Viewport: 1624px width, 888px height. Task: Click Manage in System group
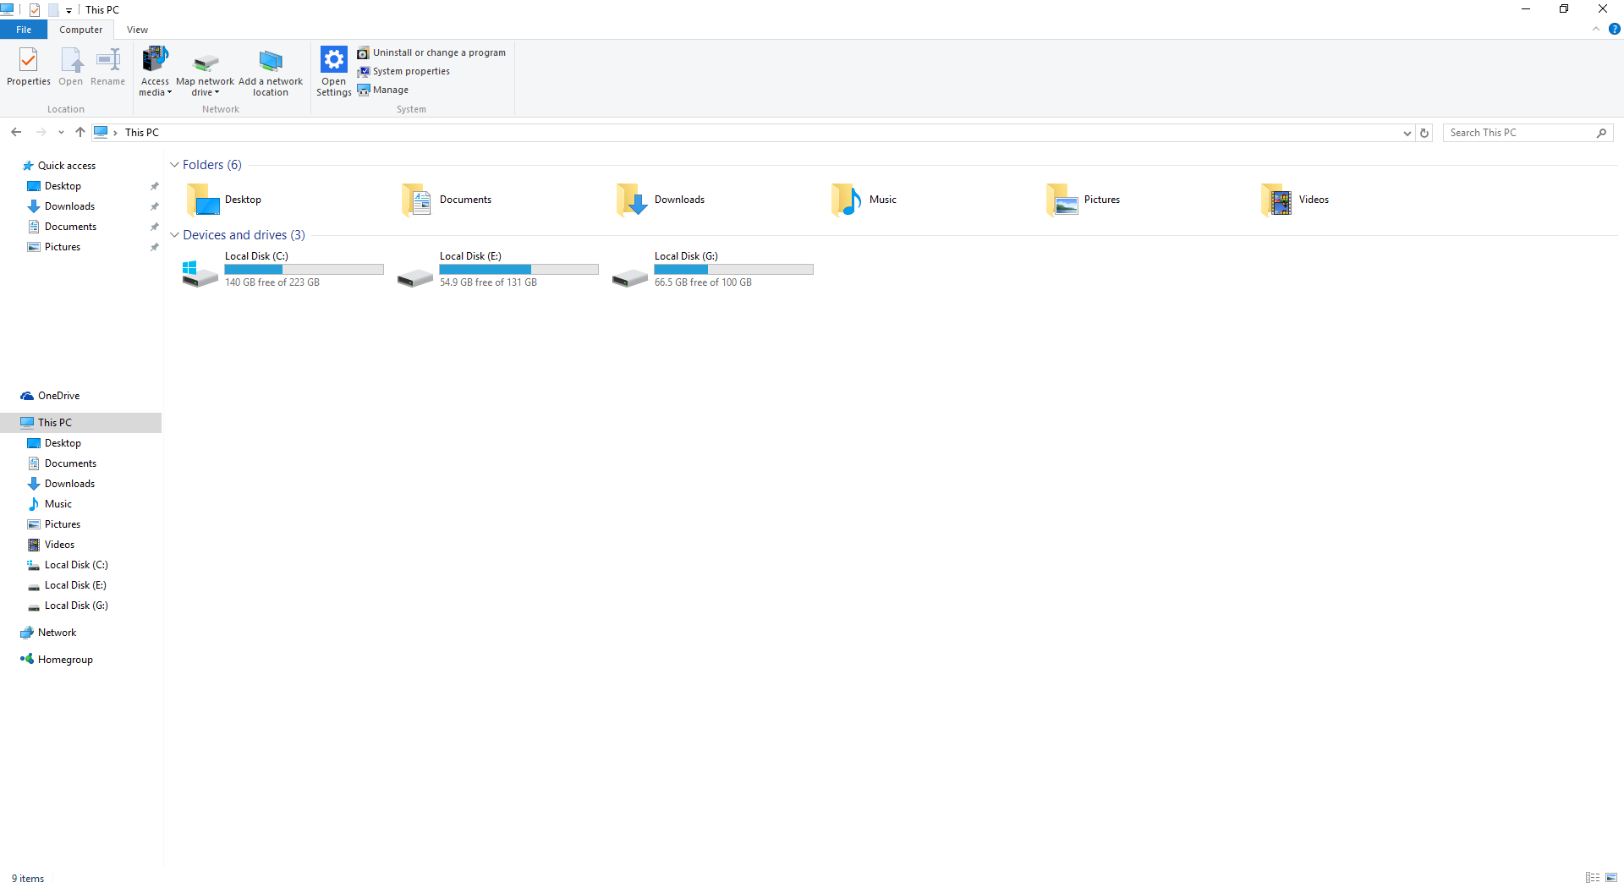(x=382, y=90)
